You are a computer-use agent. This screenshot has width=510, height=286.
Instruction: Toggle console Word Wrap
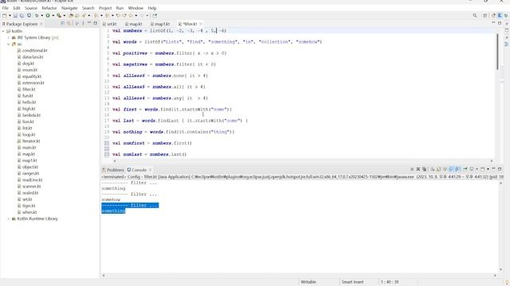click(x=445, y=169)
